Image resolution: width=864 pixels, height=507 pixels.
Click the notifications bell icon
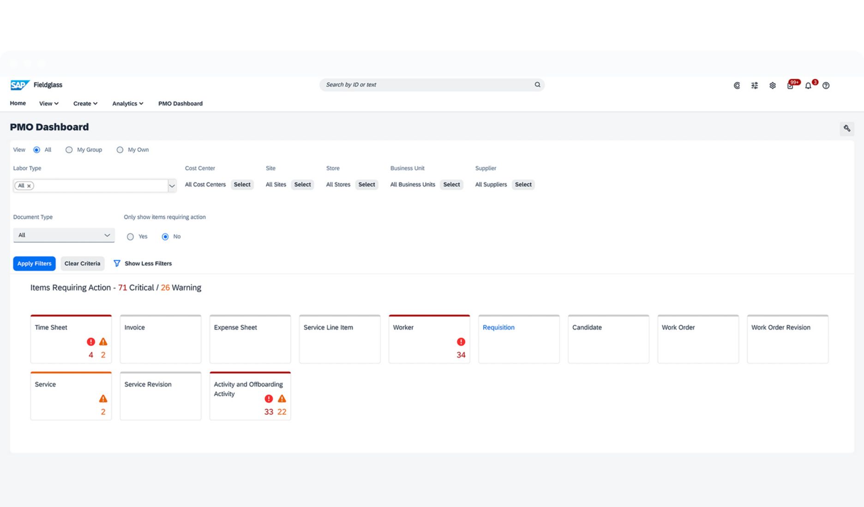coord(808,86)
